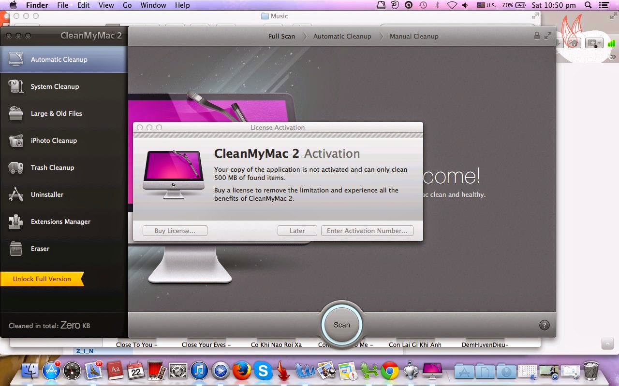Image resolution: width=619 pixels, height=386 pixels.
Task: Open the Trash Cleanup module
Action: pyautogui.click(x=64, y=167)
